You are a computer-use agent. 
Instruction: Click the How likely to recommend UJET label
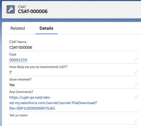coord(38,67)
